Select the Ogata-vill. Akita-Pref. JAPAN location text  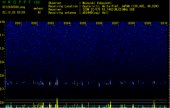[121, 6]
